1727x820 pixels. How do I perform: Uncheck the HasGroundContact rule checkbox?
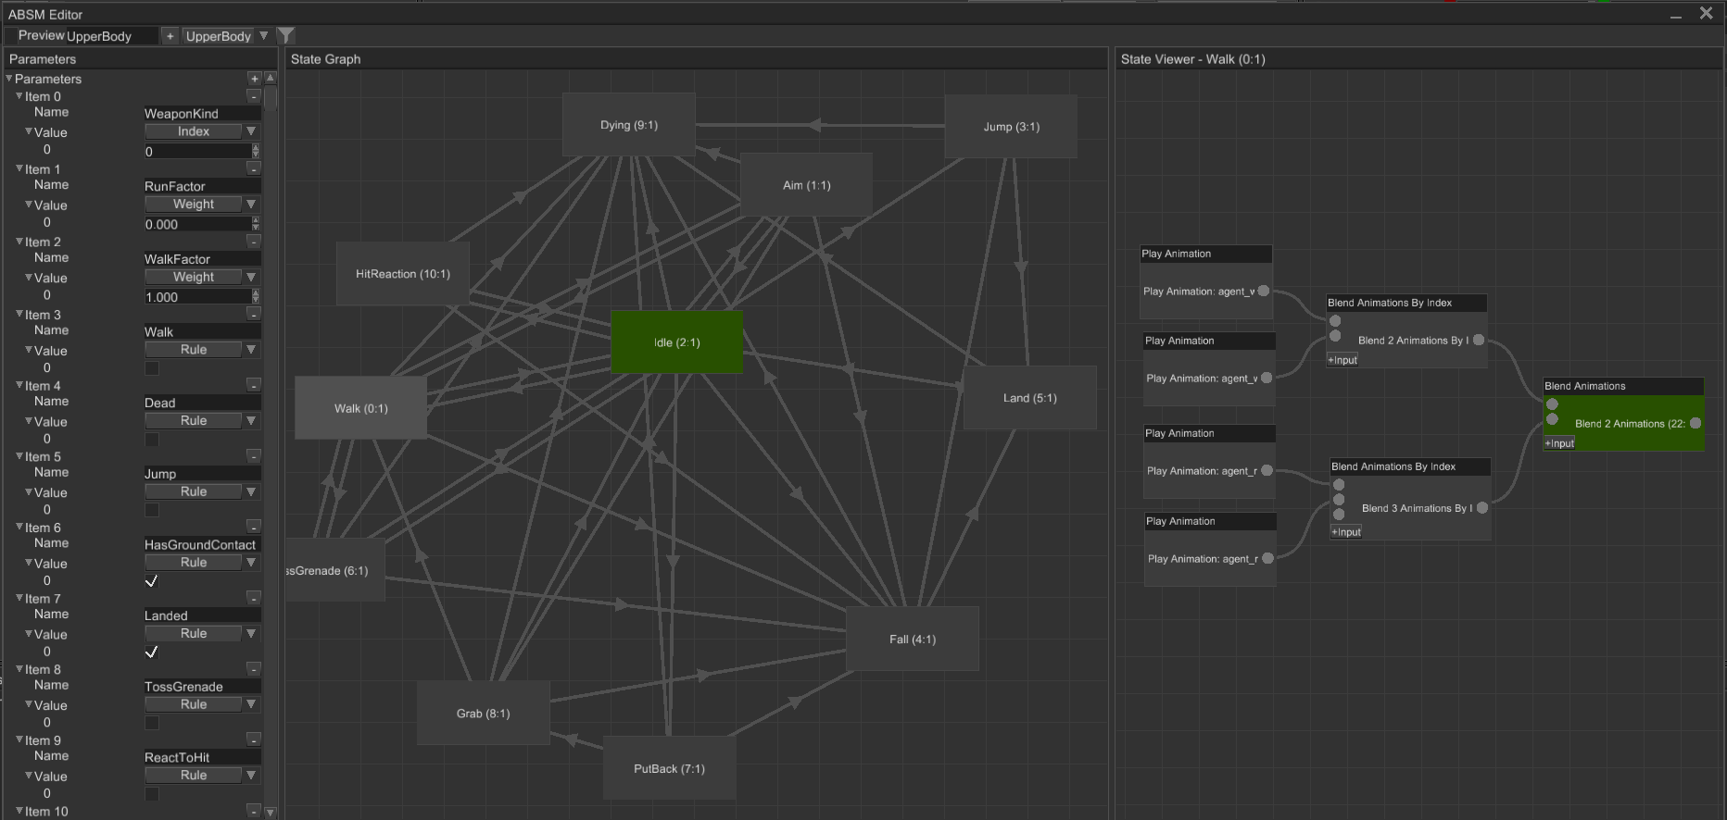point(152,581)
